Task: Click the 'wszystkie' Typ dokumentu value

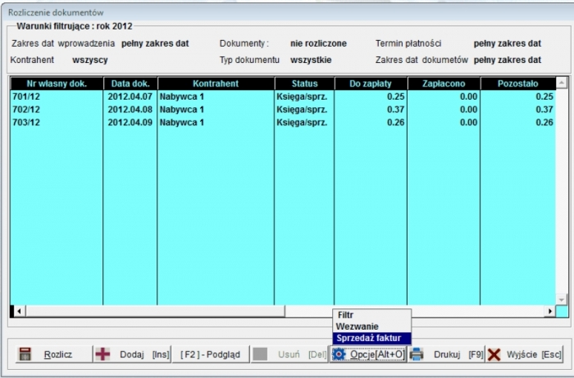Action: 311,60
